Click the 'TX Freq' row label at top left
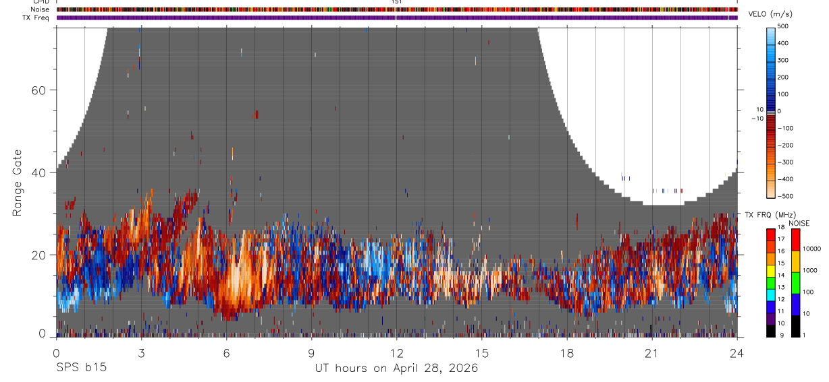Screen dimensions: 829x382 pos(37,18)
